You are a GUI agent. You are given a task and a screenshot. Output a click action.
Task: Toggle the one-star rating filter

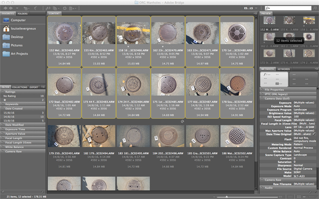tap(23, 100)
